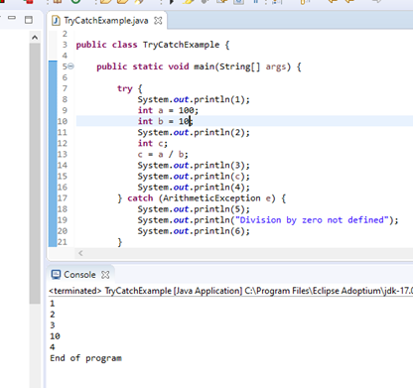Close the TryCatchExample.java editor tab
413x388 pixels.
(158, 21)
